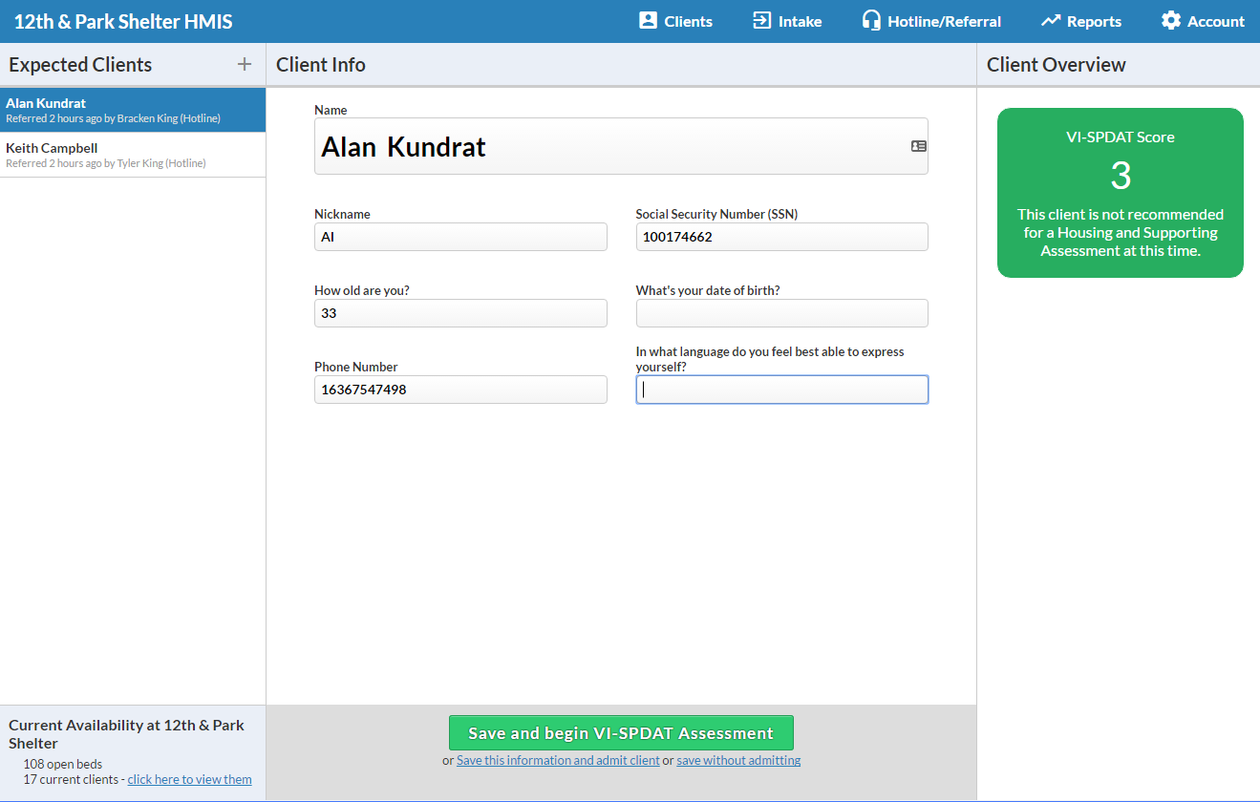
Task: Click the Client Overview heading
Action: click(x=1057, y=65)
